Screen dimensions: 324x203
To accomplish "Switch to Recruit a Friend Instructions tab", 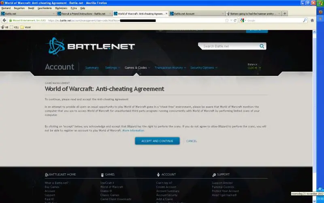I will (x=84, y=13).
